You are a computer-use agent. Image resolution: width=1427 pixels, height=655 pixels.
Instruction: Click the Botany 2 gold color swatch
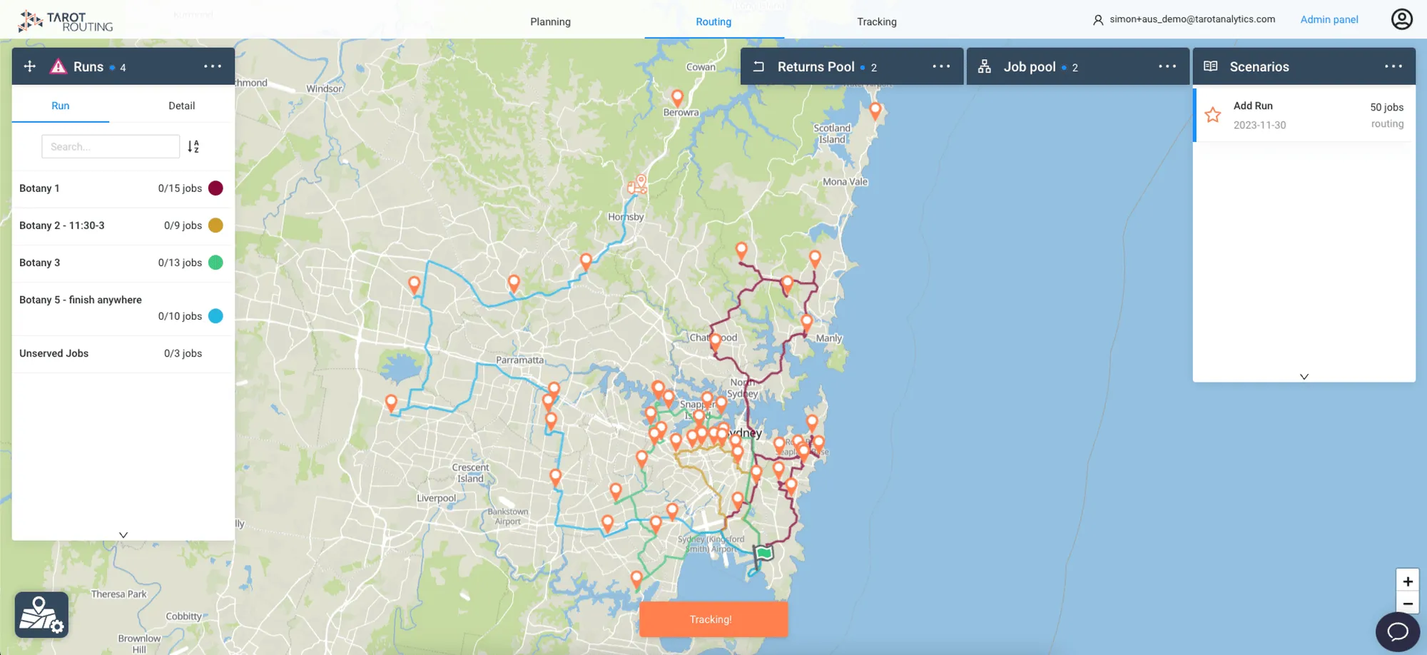(215, 225)
